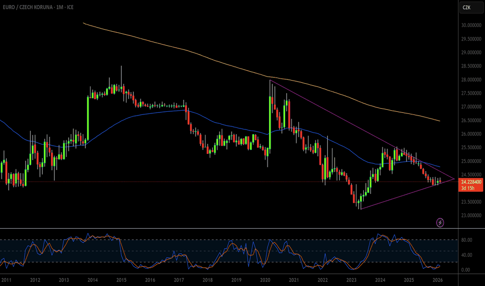Click the 2020 label on time axis
This screenshot has height=286, width=485.
(x=265, y=280)
